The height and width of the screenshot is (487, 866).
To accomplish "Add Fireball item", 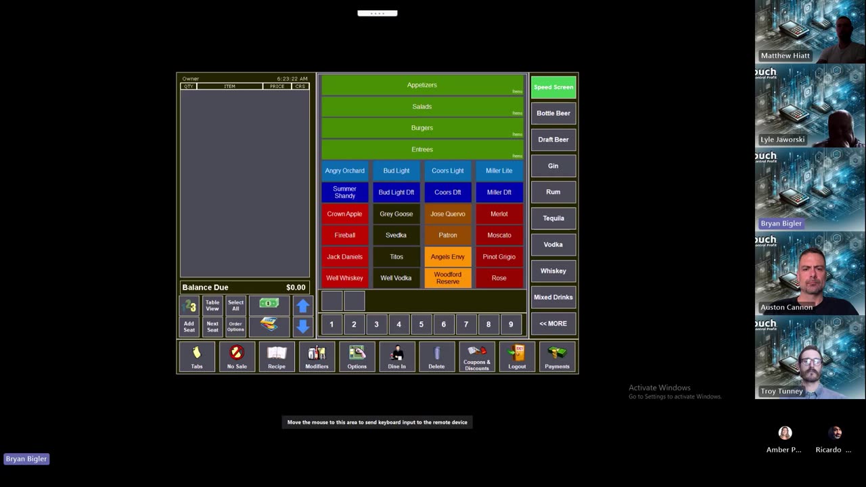I will click(345, 235).
